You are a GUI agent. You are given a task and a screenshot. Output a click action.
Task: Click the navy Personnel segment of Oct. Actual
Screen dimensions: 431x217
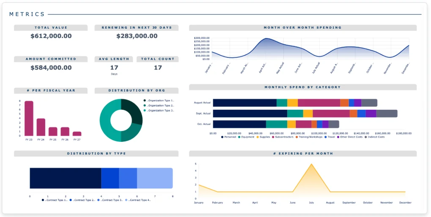coord(239,124)
